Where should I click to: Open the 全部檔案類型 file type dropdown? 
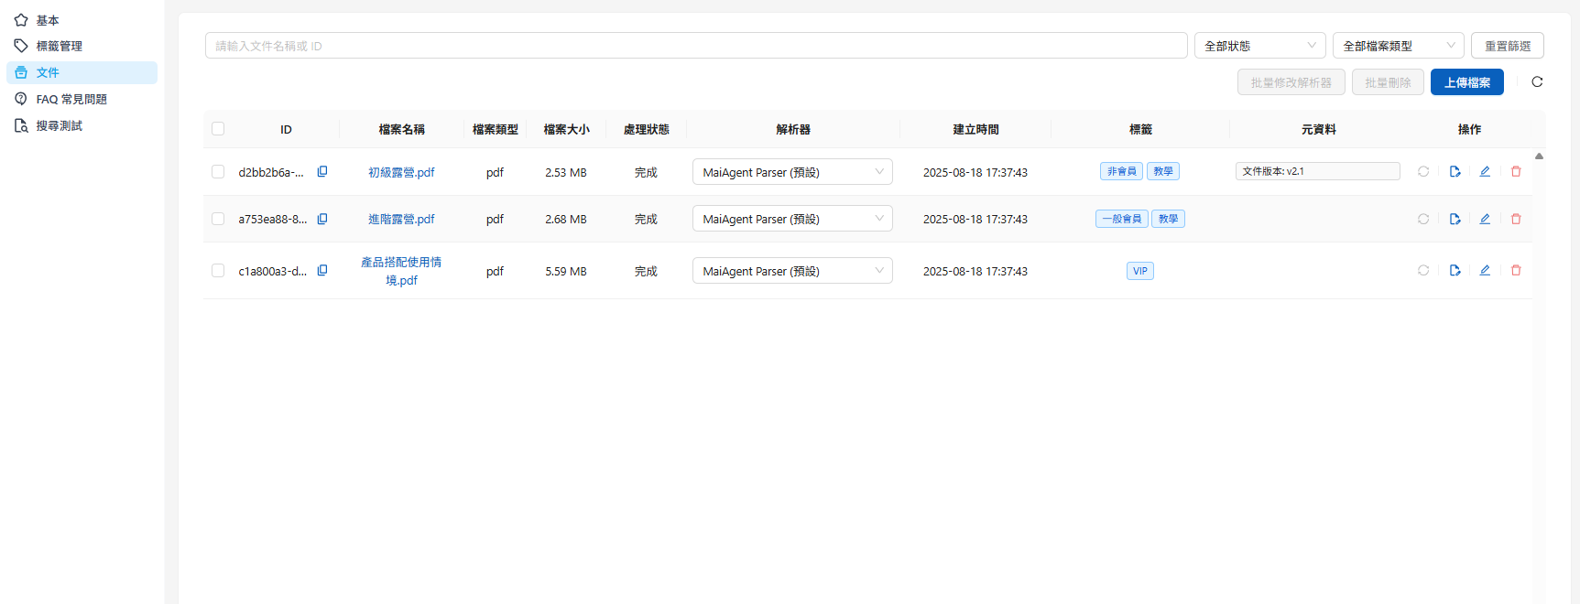(1398, 46)
